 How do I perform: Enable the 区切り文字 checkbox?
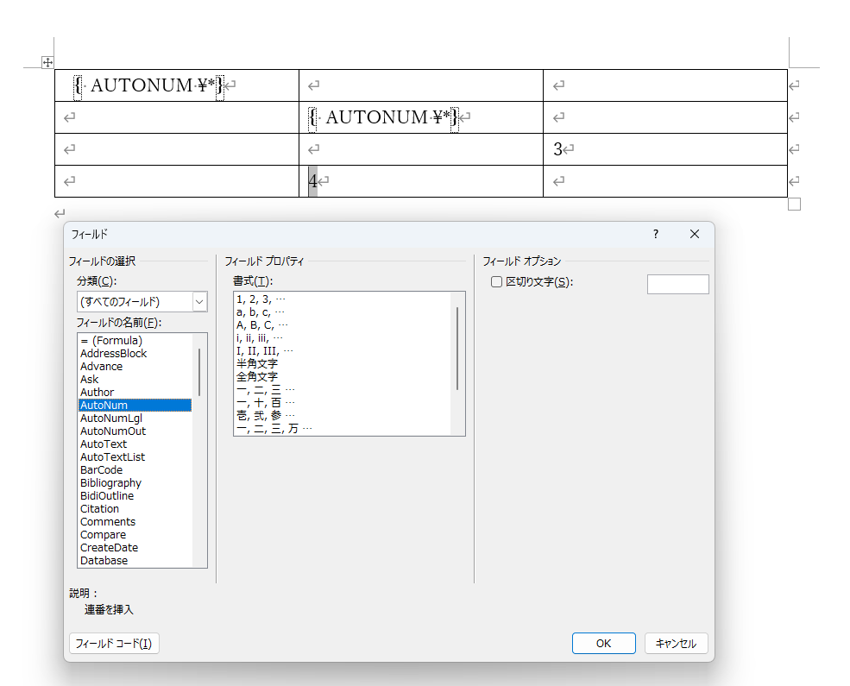496,281
